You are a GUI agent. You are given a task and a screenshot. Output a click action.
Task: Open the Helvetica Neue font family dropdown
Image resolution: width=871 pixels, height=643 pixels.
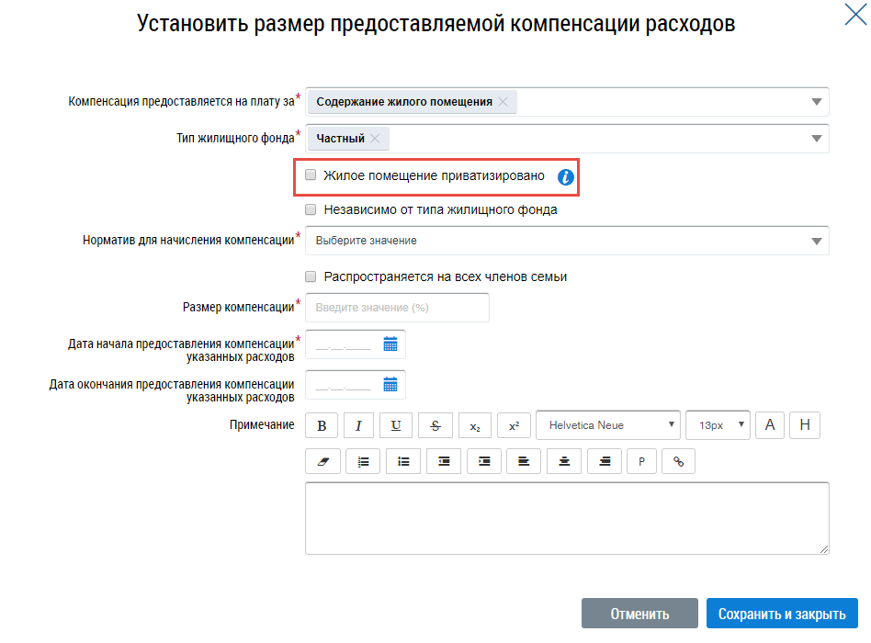point(607,425)
